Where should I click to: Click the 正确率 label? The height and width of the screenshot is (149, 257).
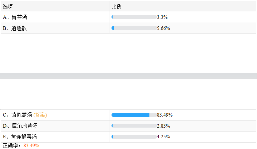click(11, 145)
